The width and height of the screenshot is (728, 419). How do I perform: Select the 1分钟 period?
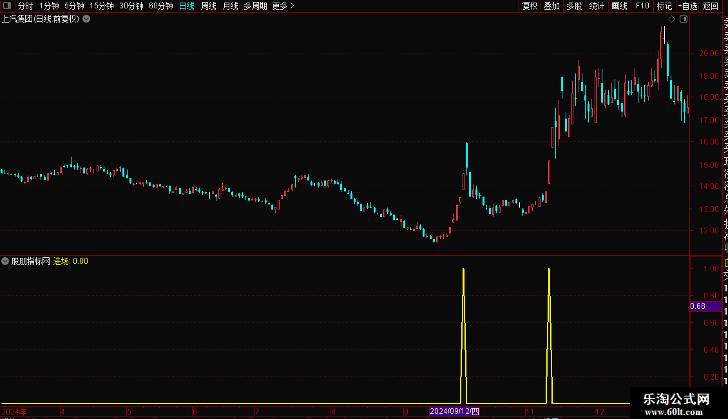49,6
